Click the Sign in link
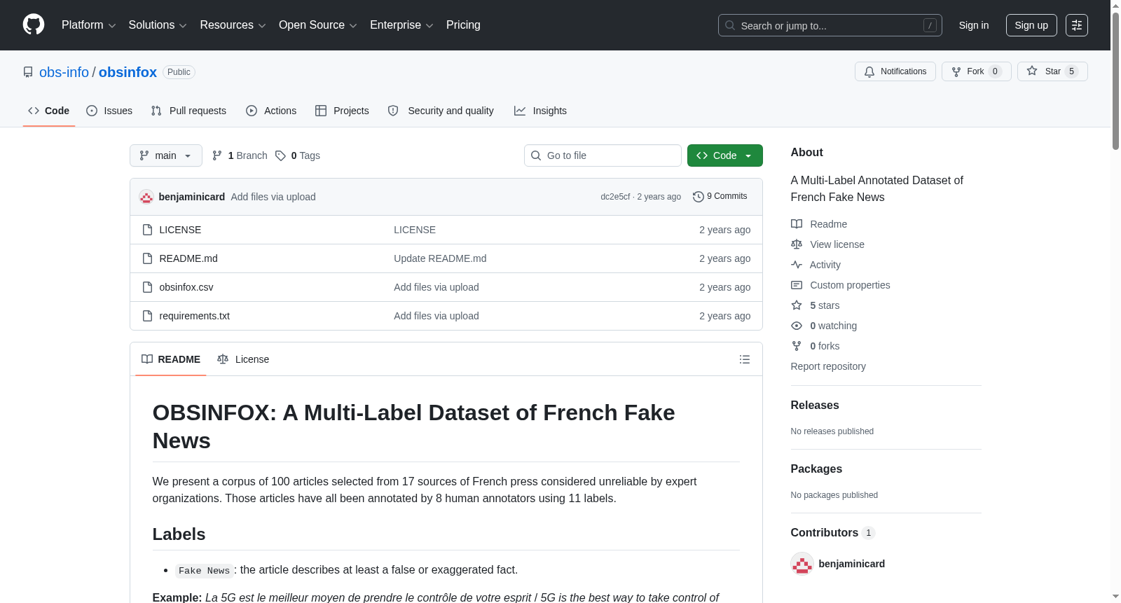 point(974,25)
